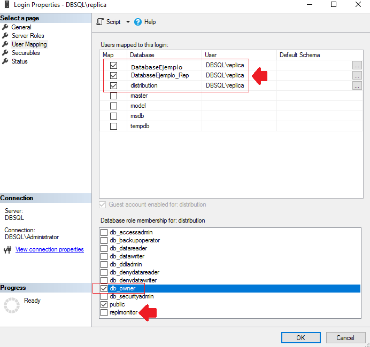Uncheck the db_owner role checkbox
Screen dimensions: 370x347
click(x=104, y=288)
